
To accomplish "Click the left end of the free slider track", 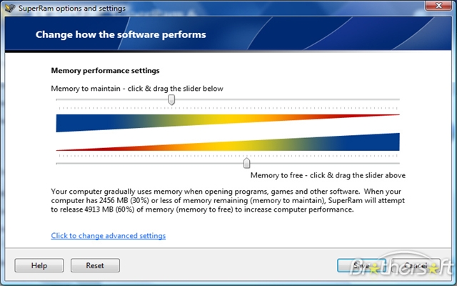I will pos(60,163).
